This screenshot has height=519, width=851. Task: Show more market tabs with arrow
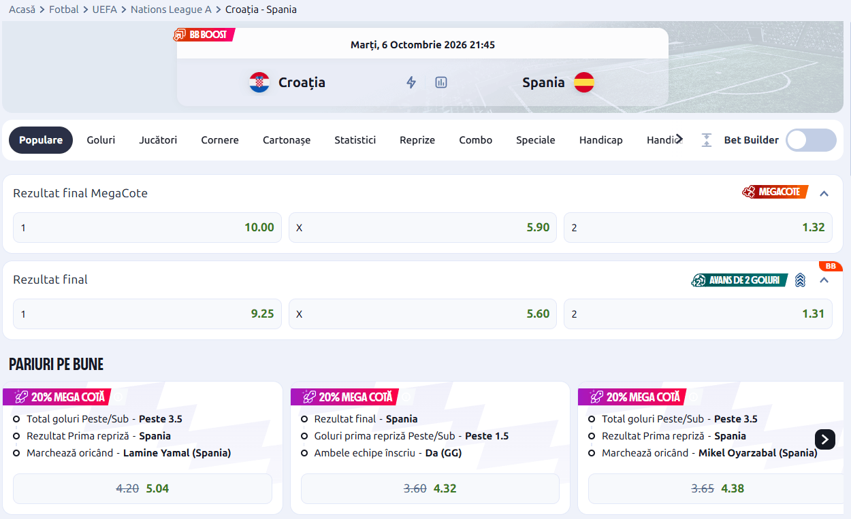[x=679, y=139]
